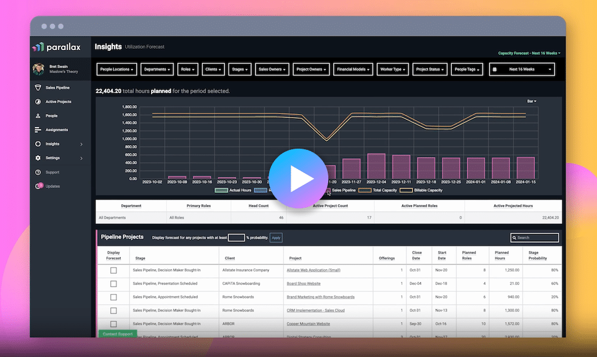597x357 pixels.
Task: Open Bret Swain's profile avatar
Action: (38, 69)
